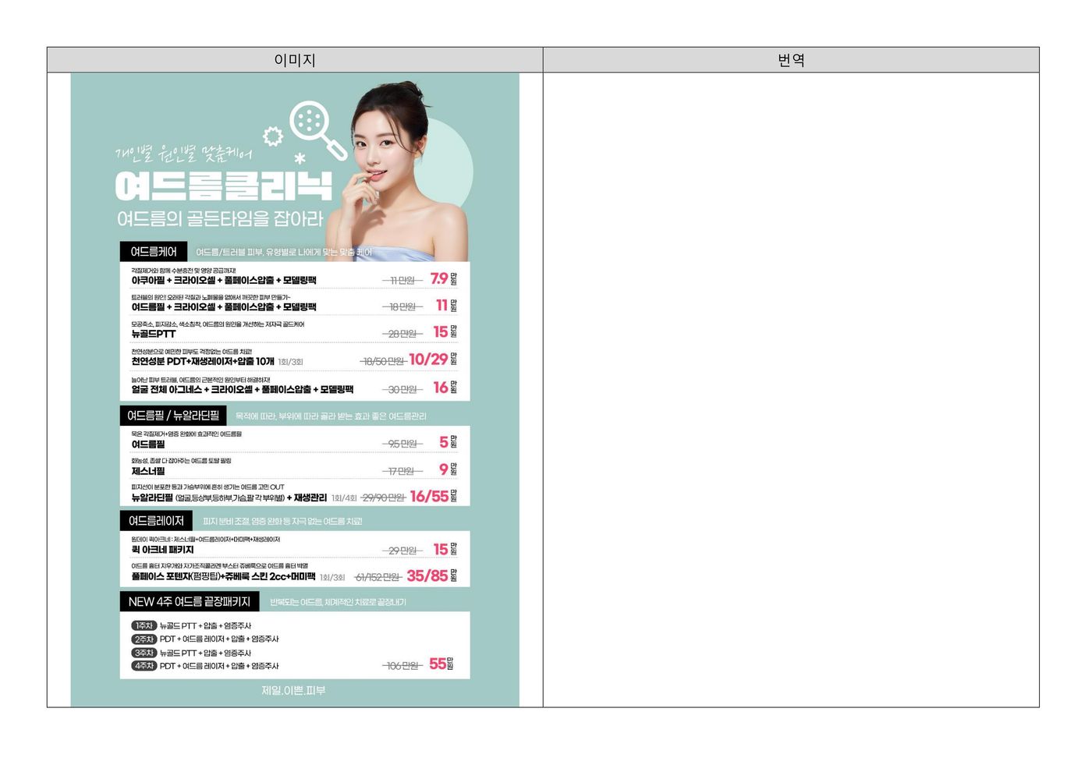Screen dimensions: 1092x772
Task: Click the 제일.이쁜.피부 footer text
Action: coord(294,691)
